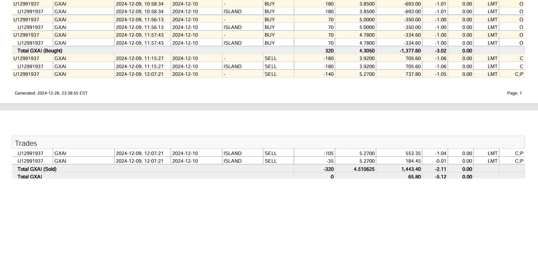
Task: Click ISLAND in the -35 quantity row
Action: pos(232,161)
